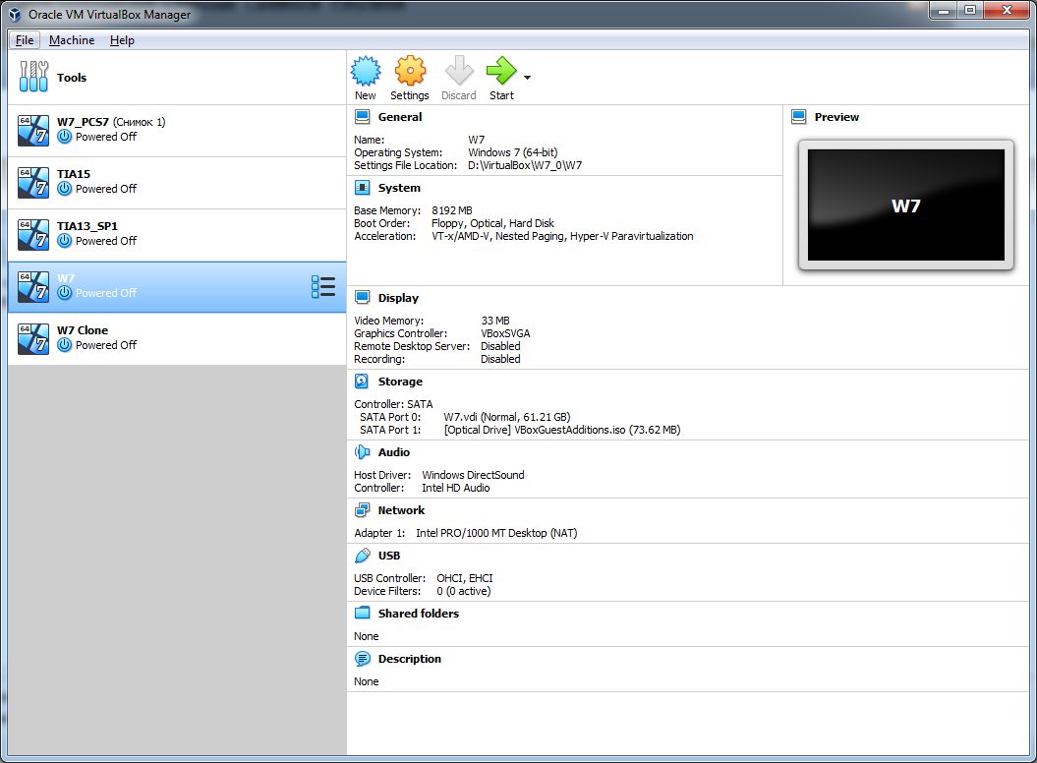Click the Remote Desktop Server Disabled value
Image resolution: width=1037 pixels, height=763 pixels.
(x=500, y=346)
